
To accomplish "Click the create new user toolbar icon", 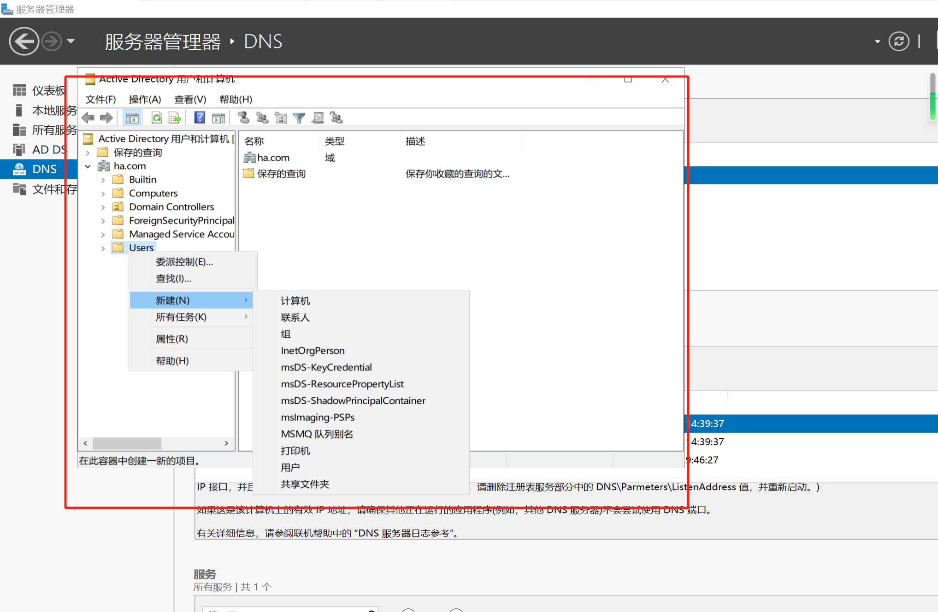I will pyautogui.click(x=244, y=118).
